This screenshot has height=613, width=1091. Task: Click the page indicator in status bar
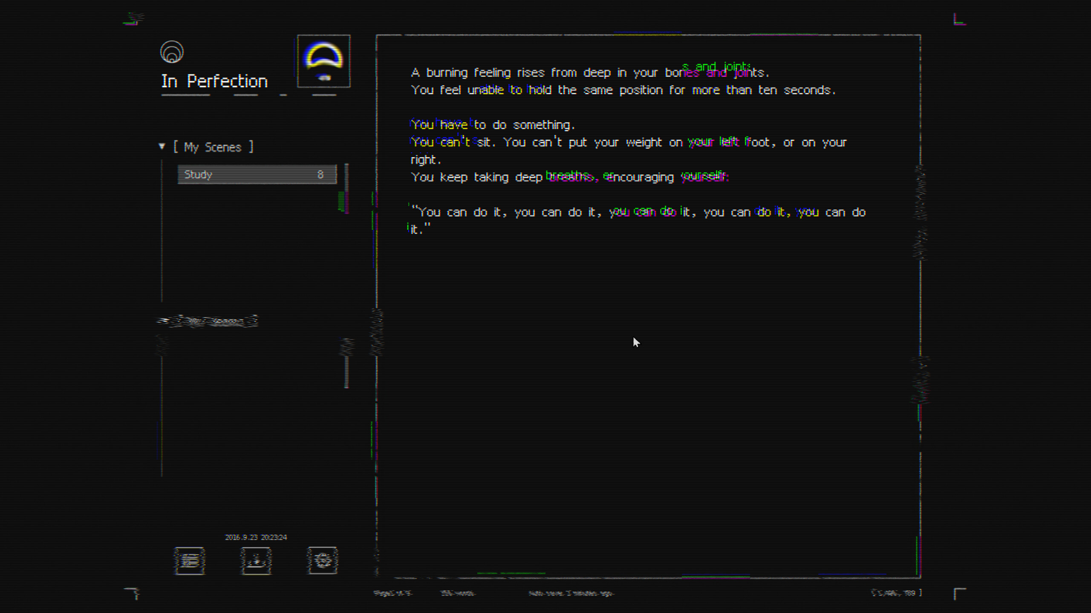point(393,593)
